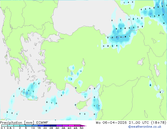
Task: Click the 20–25 mm dark blue legend swatch
Action: click(47, 126)
